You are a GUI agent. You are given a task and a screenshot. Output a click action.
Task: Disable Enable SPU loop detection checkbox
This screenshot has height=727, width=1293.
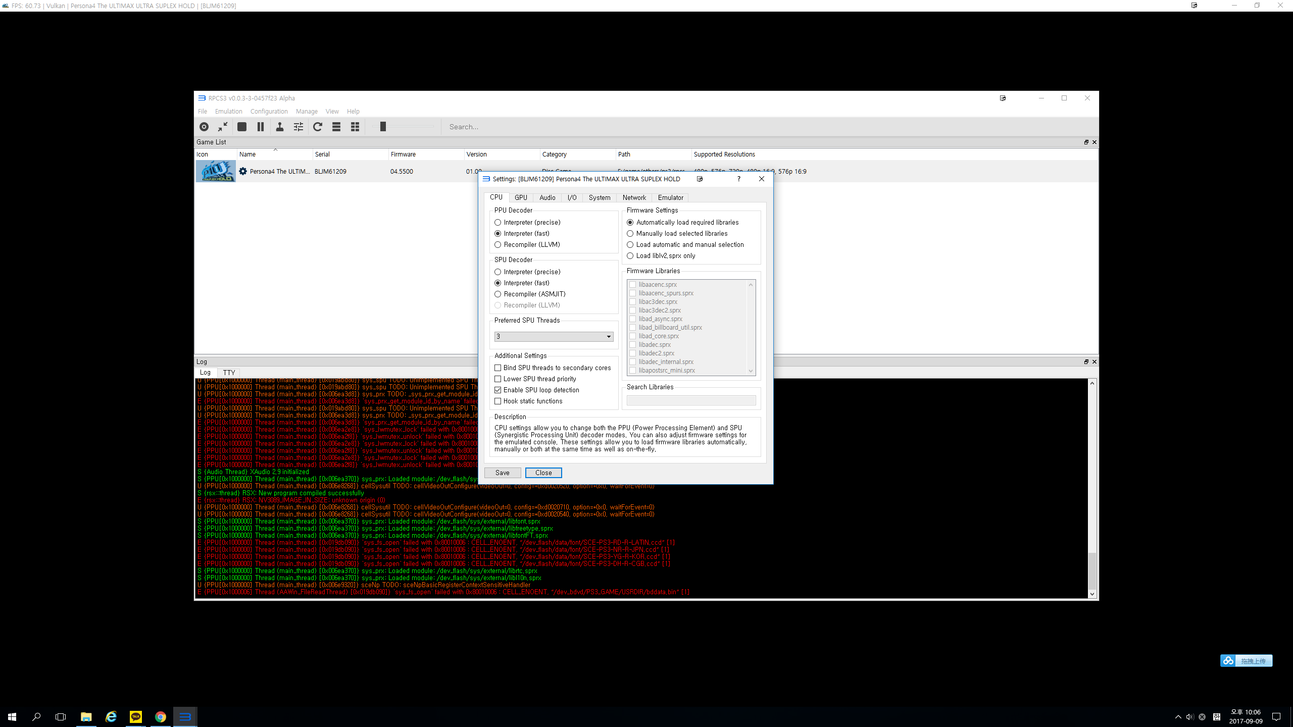(x=537, y=390)
